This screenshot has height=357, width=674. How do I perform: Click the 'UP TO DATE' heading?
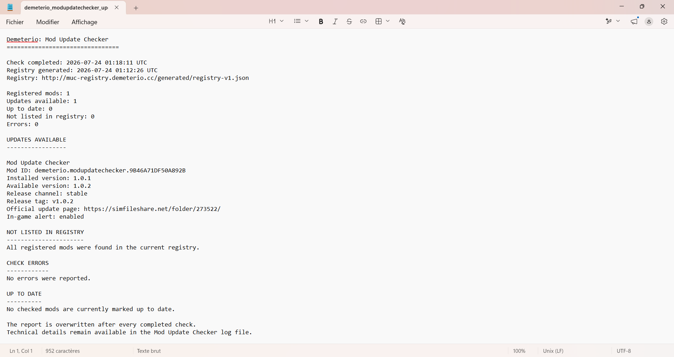point(24,294)
